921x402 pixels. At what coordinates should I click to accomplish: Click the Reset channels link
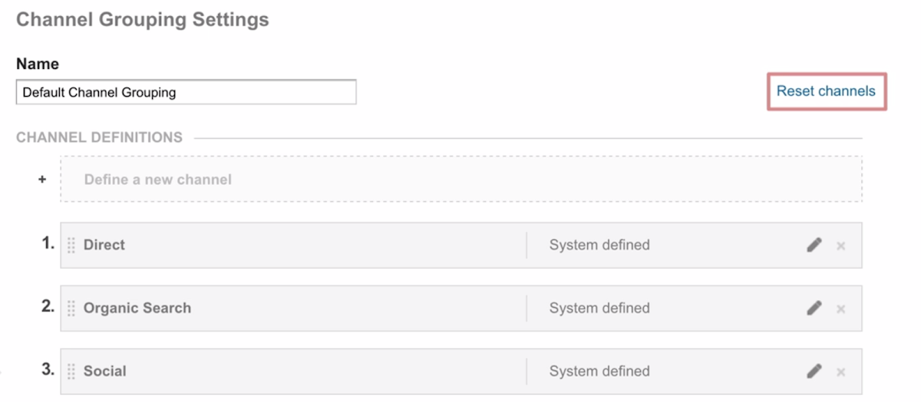click(x=826, y=91)
